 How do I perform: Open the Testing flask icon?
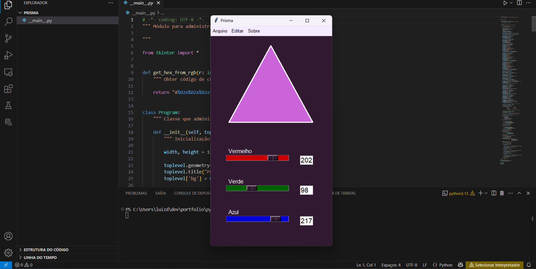click(8, 105)
